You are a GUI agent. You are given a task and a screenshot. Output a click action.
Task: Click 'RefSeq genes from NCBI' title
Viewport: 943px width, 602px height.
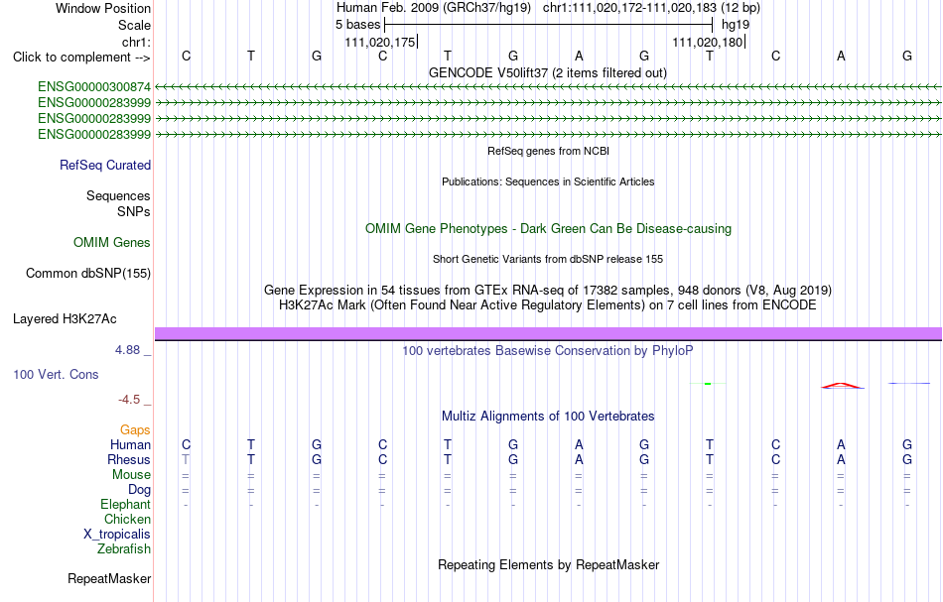click(x=548, y=152)
